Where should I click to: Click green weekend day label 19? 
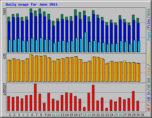(x=89, y=115)
